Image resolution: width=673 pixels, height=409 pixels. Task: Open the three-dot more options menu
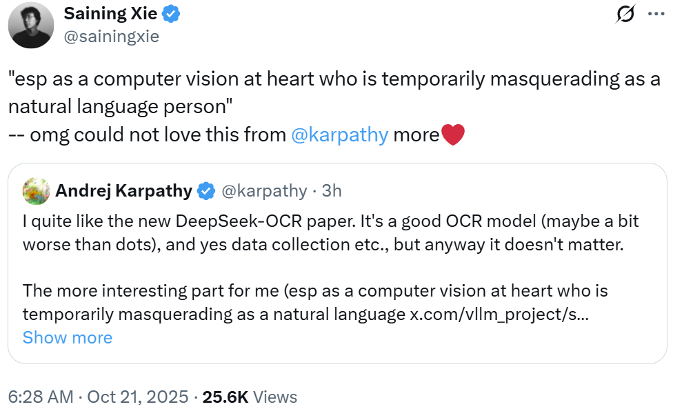tap(654, 14)
